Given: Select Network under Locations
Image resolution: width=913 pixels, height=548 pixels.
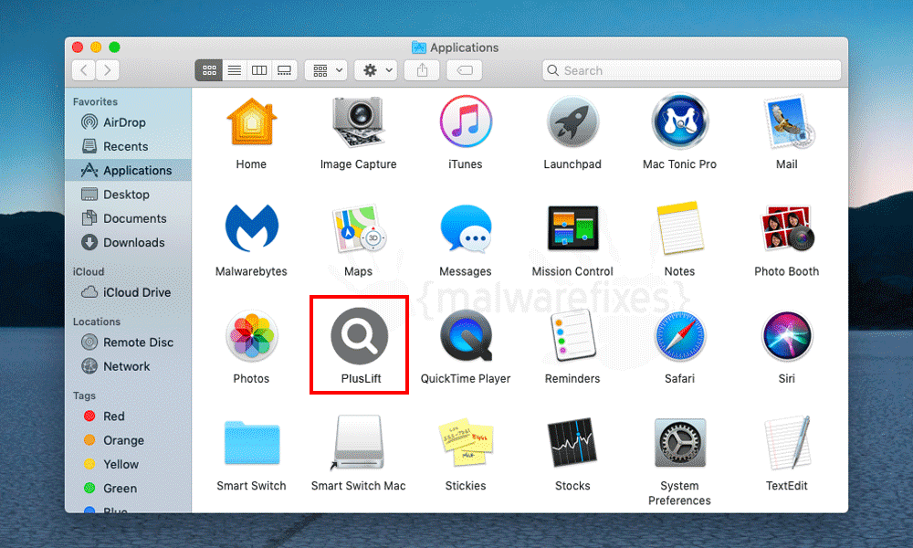Looking at the screenshot, I should (x=128, y=366).
